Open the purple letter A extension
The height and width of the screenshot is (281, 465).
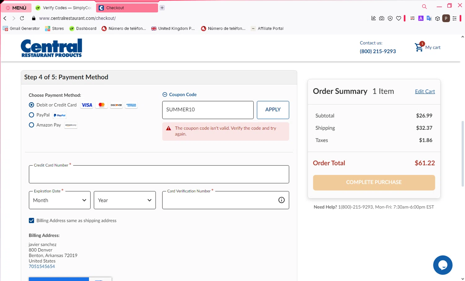click(x=421, y=18)
